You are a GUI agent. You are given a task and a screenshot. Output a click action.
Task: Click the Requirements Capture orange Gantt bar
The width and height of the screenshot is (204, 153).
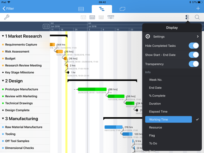[x=52, y=45]
